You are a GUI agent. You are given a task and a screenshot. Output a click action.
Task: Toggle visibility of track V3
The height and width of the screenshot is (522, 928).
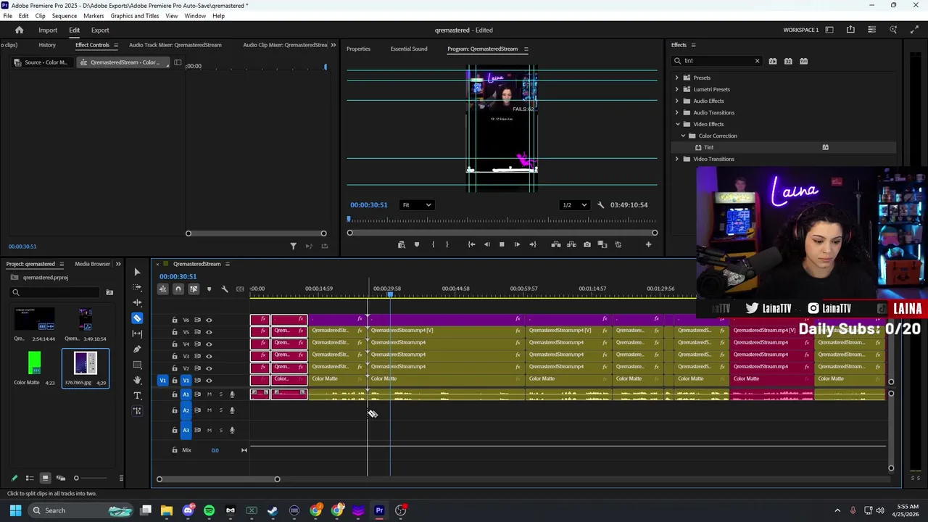click(209, 356)
